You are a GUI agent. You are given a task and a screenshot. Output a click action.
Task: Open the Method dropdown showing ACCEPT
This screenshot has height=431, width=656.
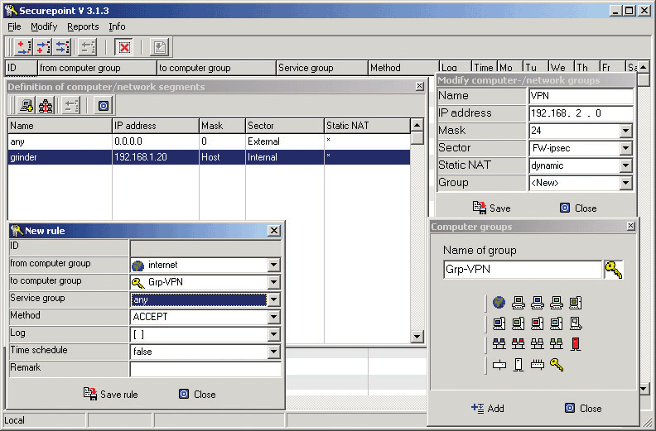pos(273,317)
